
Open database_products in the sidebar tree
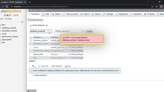[9, 28]
